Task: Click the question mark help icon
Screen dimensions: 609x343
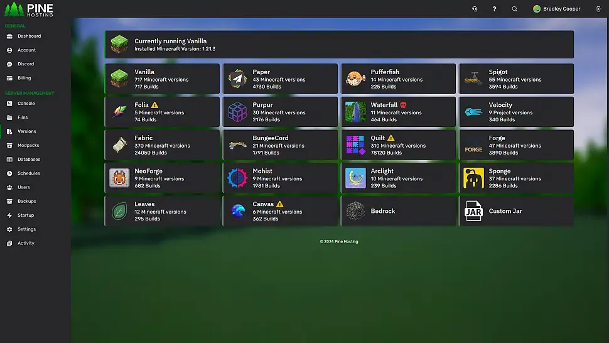Action: 495,9
